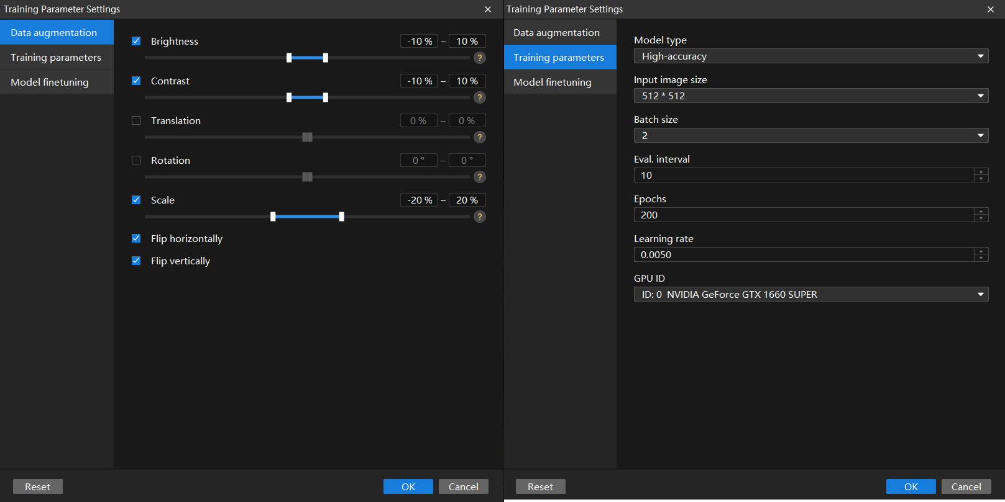Switch to Data augmentation tab in right dialog
1005x502 pixels.
pyautogui.click(x=560, y=32)
